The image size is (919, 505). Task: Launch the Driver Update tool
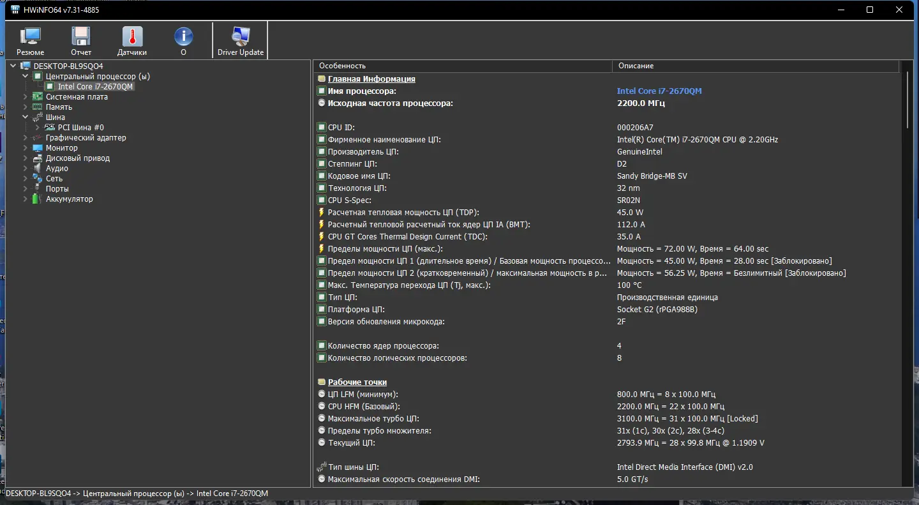(241, 41)
